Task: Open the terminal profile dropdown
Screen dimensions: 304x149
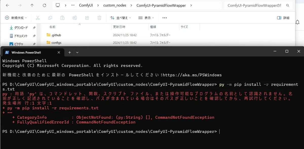Action: pos(77,52)
